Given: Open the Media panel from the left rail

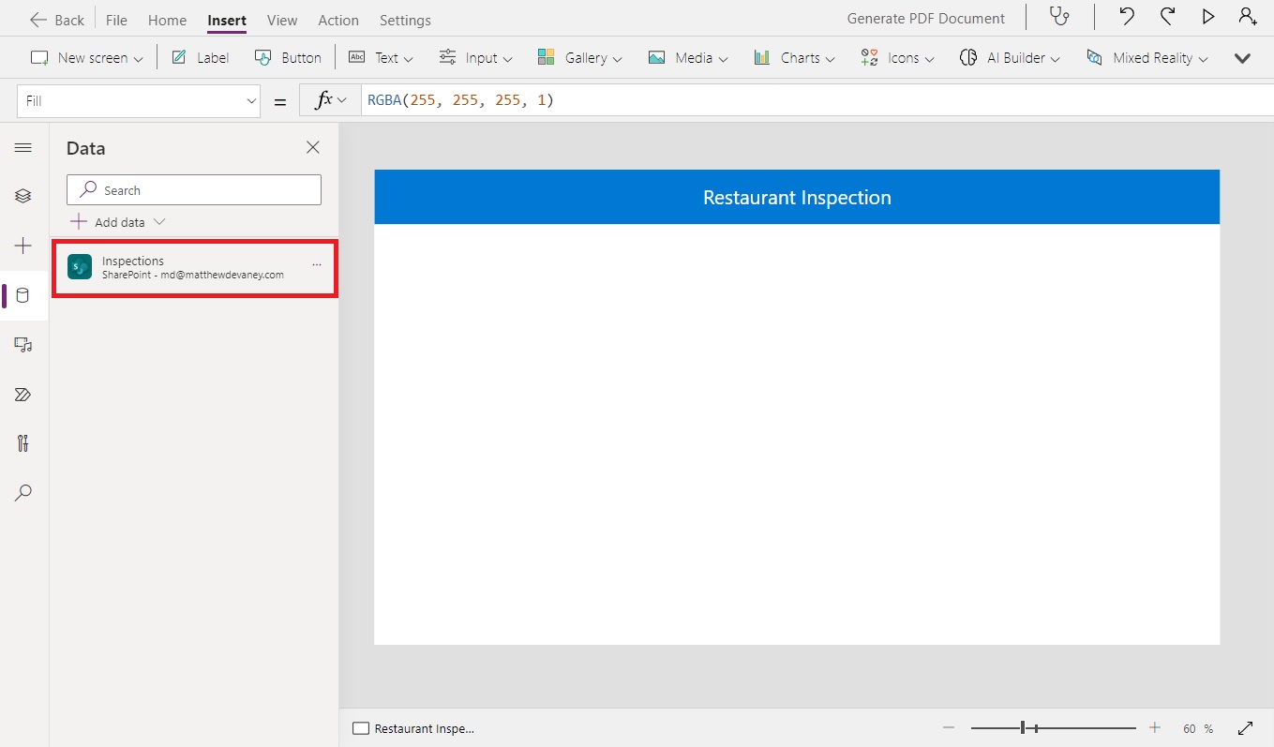Looking at the screenshot, I should click(x=23, y=345).
